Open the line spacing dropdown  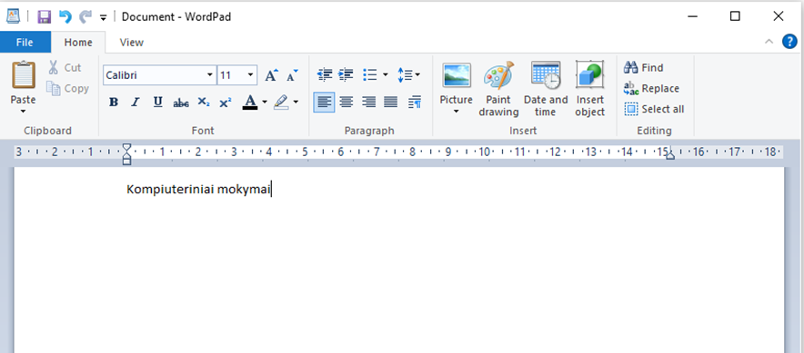pos(408,75)
